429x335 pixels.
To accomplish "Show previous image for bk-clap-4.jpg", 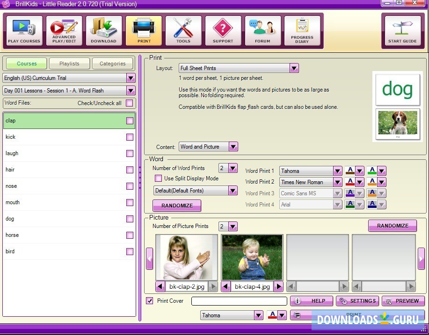I will click(x=225, y=286).
